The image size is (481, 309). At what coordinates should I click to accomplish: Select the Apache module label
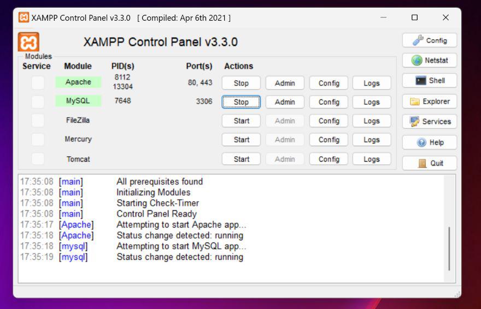click(78, 82)
